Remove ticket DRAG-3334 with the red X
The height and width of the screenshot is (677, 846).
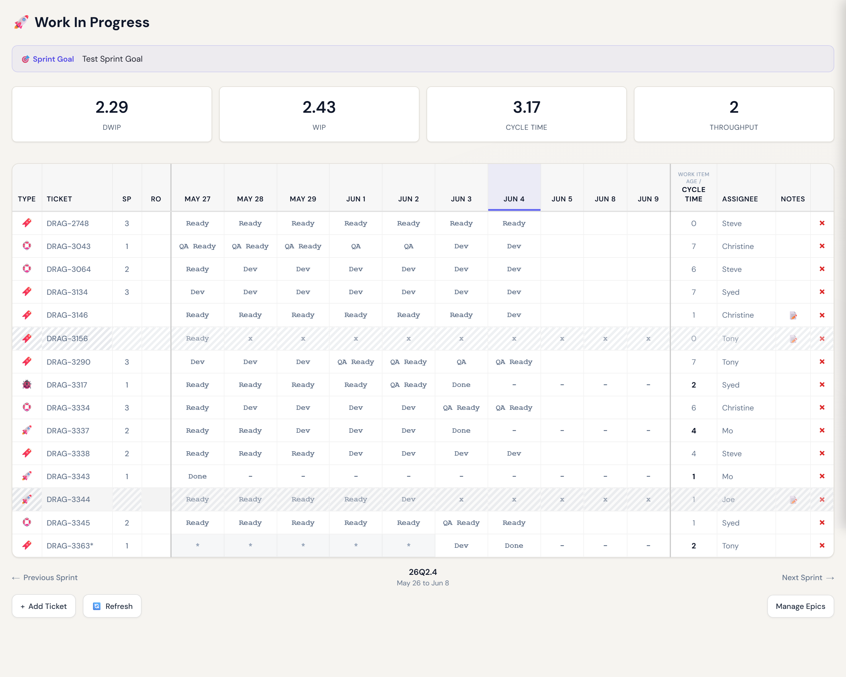point(822,407)
